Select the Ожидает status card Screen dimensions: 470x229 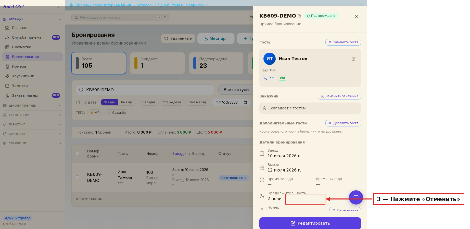157,63
